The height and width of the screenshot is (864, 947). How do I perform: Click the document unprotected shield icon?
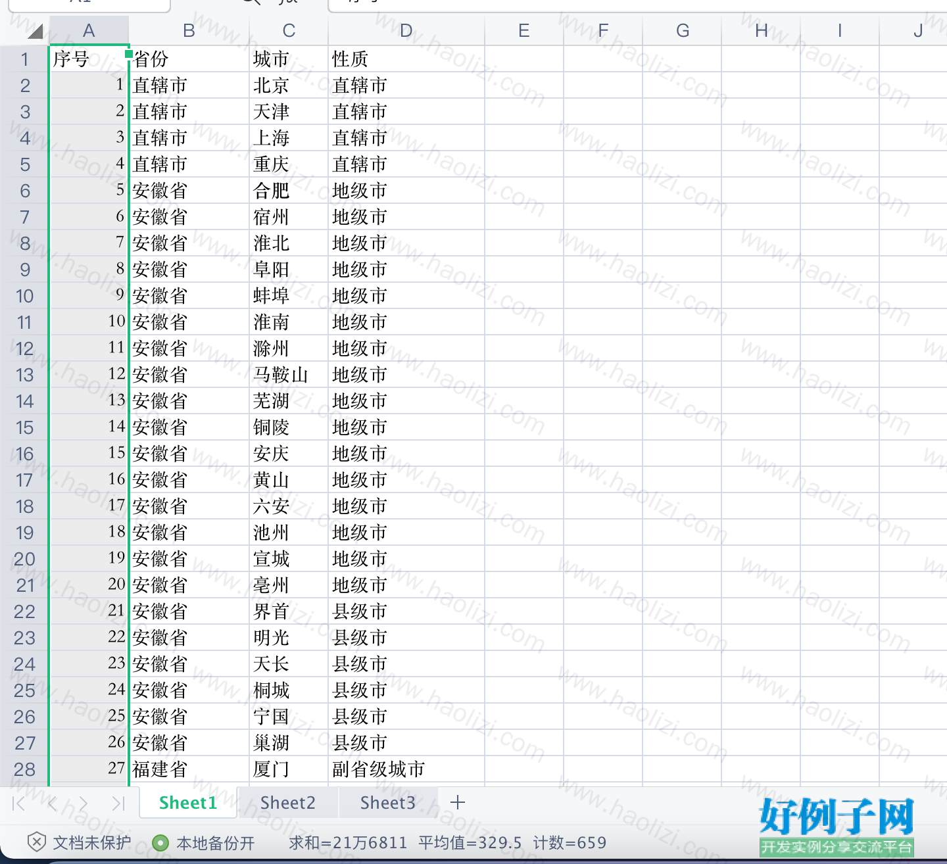point(37,842)
